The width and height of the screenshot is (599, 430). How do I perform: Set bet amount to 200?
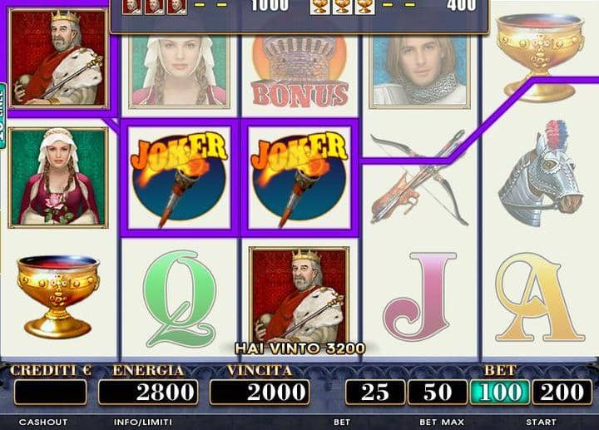tap(562, 392)
